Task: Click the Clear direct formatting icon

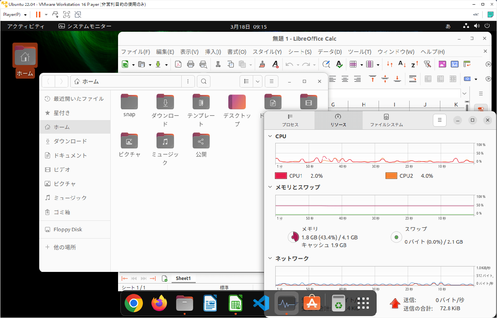Action: coord(275,64)
